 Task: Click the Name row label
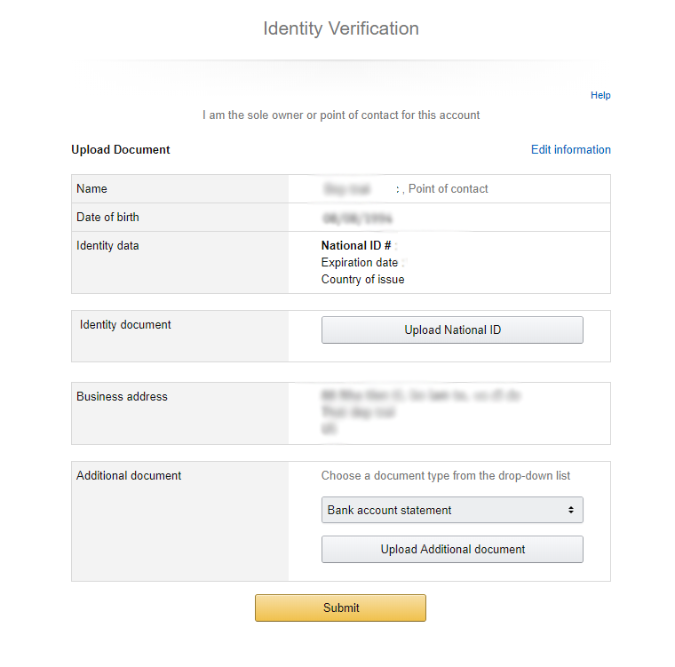91,188
